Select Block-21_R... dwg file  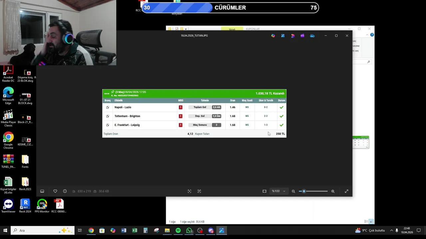tap(25, 119)
